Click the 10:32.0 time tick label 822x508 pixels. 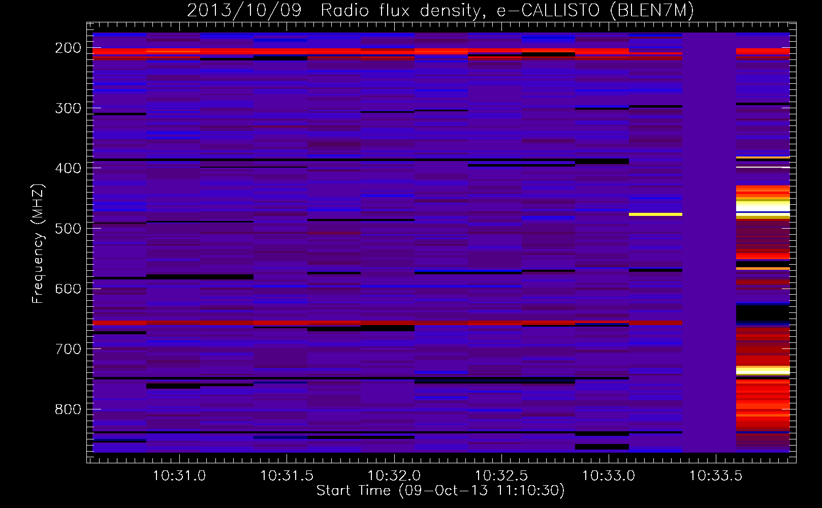pos(394,476)
